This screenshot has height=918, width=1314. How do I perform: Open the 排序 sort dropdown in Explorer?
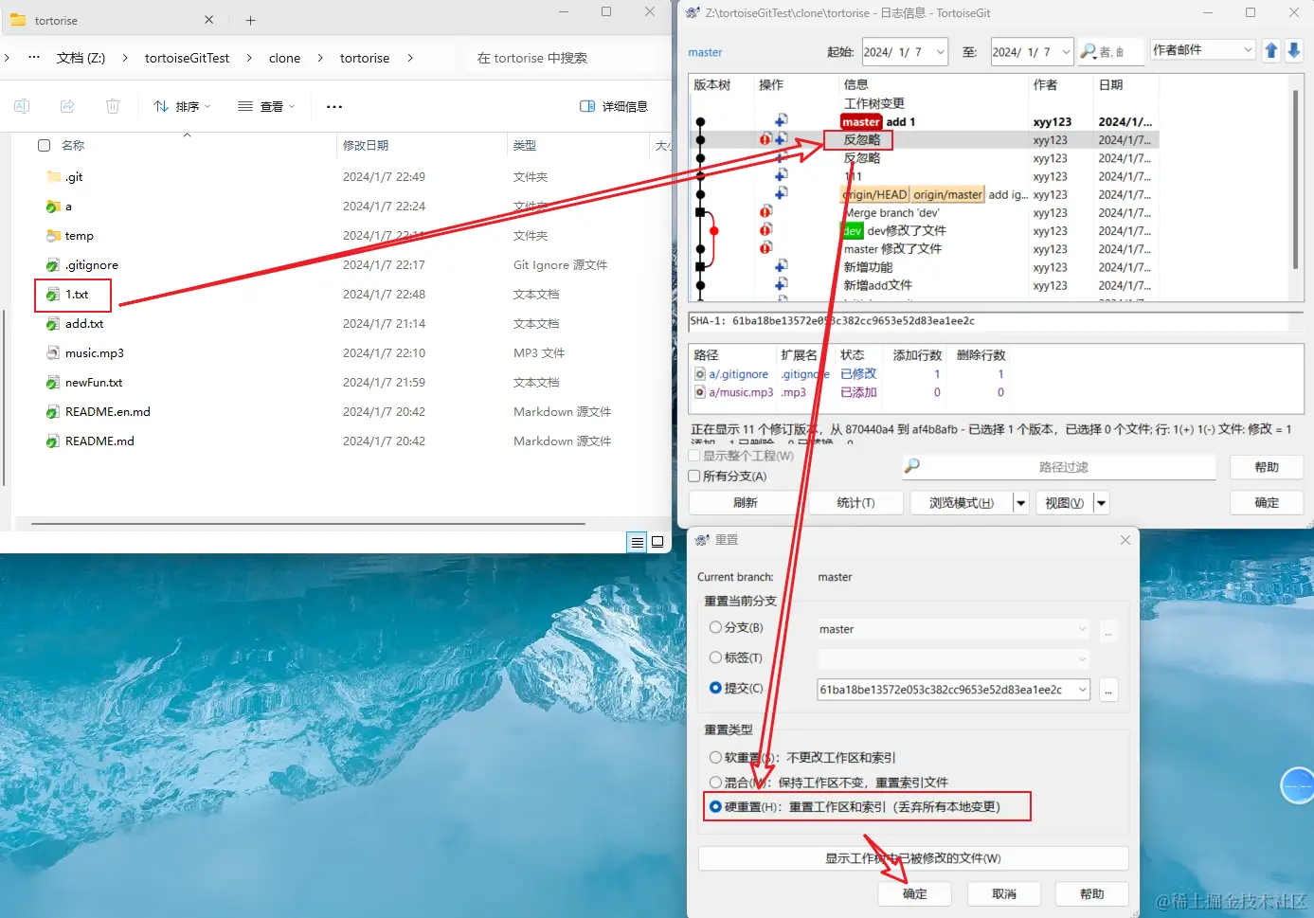tap(182, 106)
